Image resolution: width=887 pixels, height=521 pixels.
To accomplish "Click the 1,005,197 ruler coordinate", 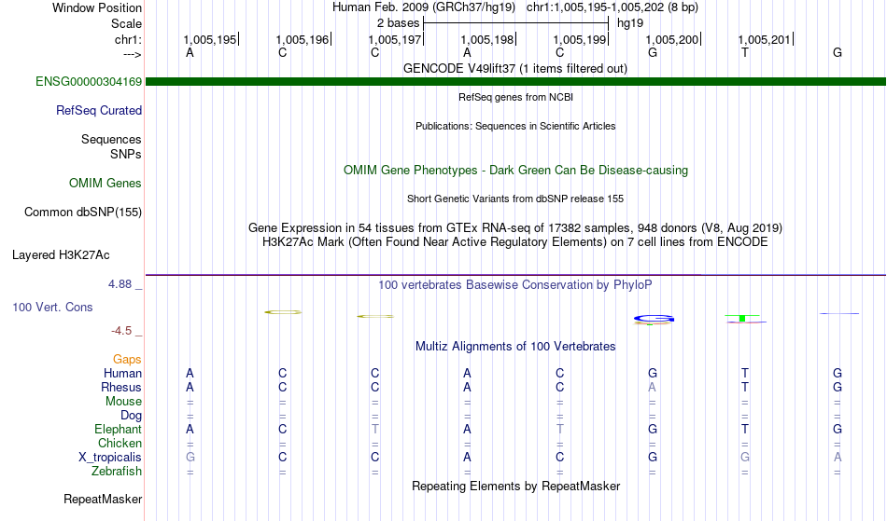I will click(395, 40).
